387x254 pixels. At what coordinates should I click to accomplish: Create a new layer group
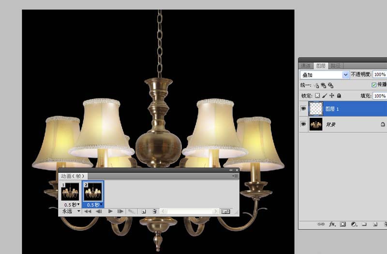click(x=364, y=224)
